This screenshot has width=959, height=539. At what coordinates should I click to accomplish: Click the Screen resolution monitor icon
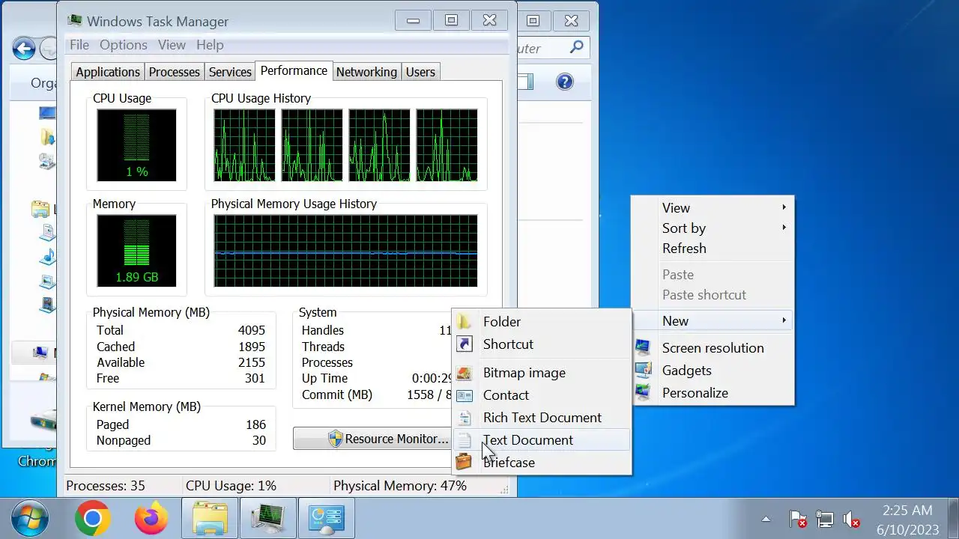(643, 347)
